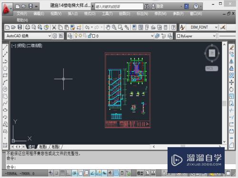Screen dimensions: 238x178
Task: Select the Polyline draw tool
Action: coord(5,61)
